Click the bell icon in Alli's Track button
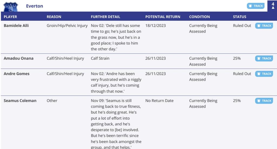 pyautogui.click(x=259, y=26)
